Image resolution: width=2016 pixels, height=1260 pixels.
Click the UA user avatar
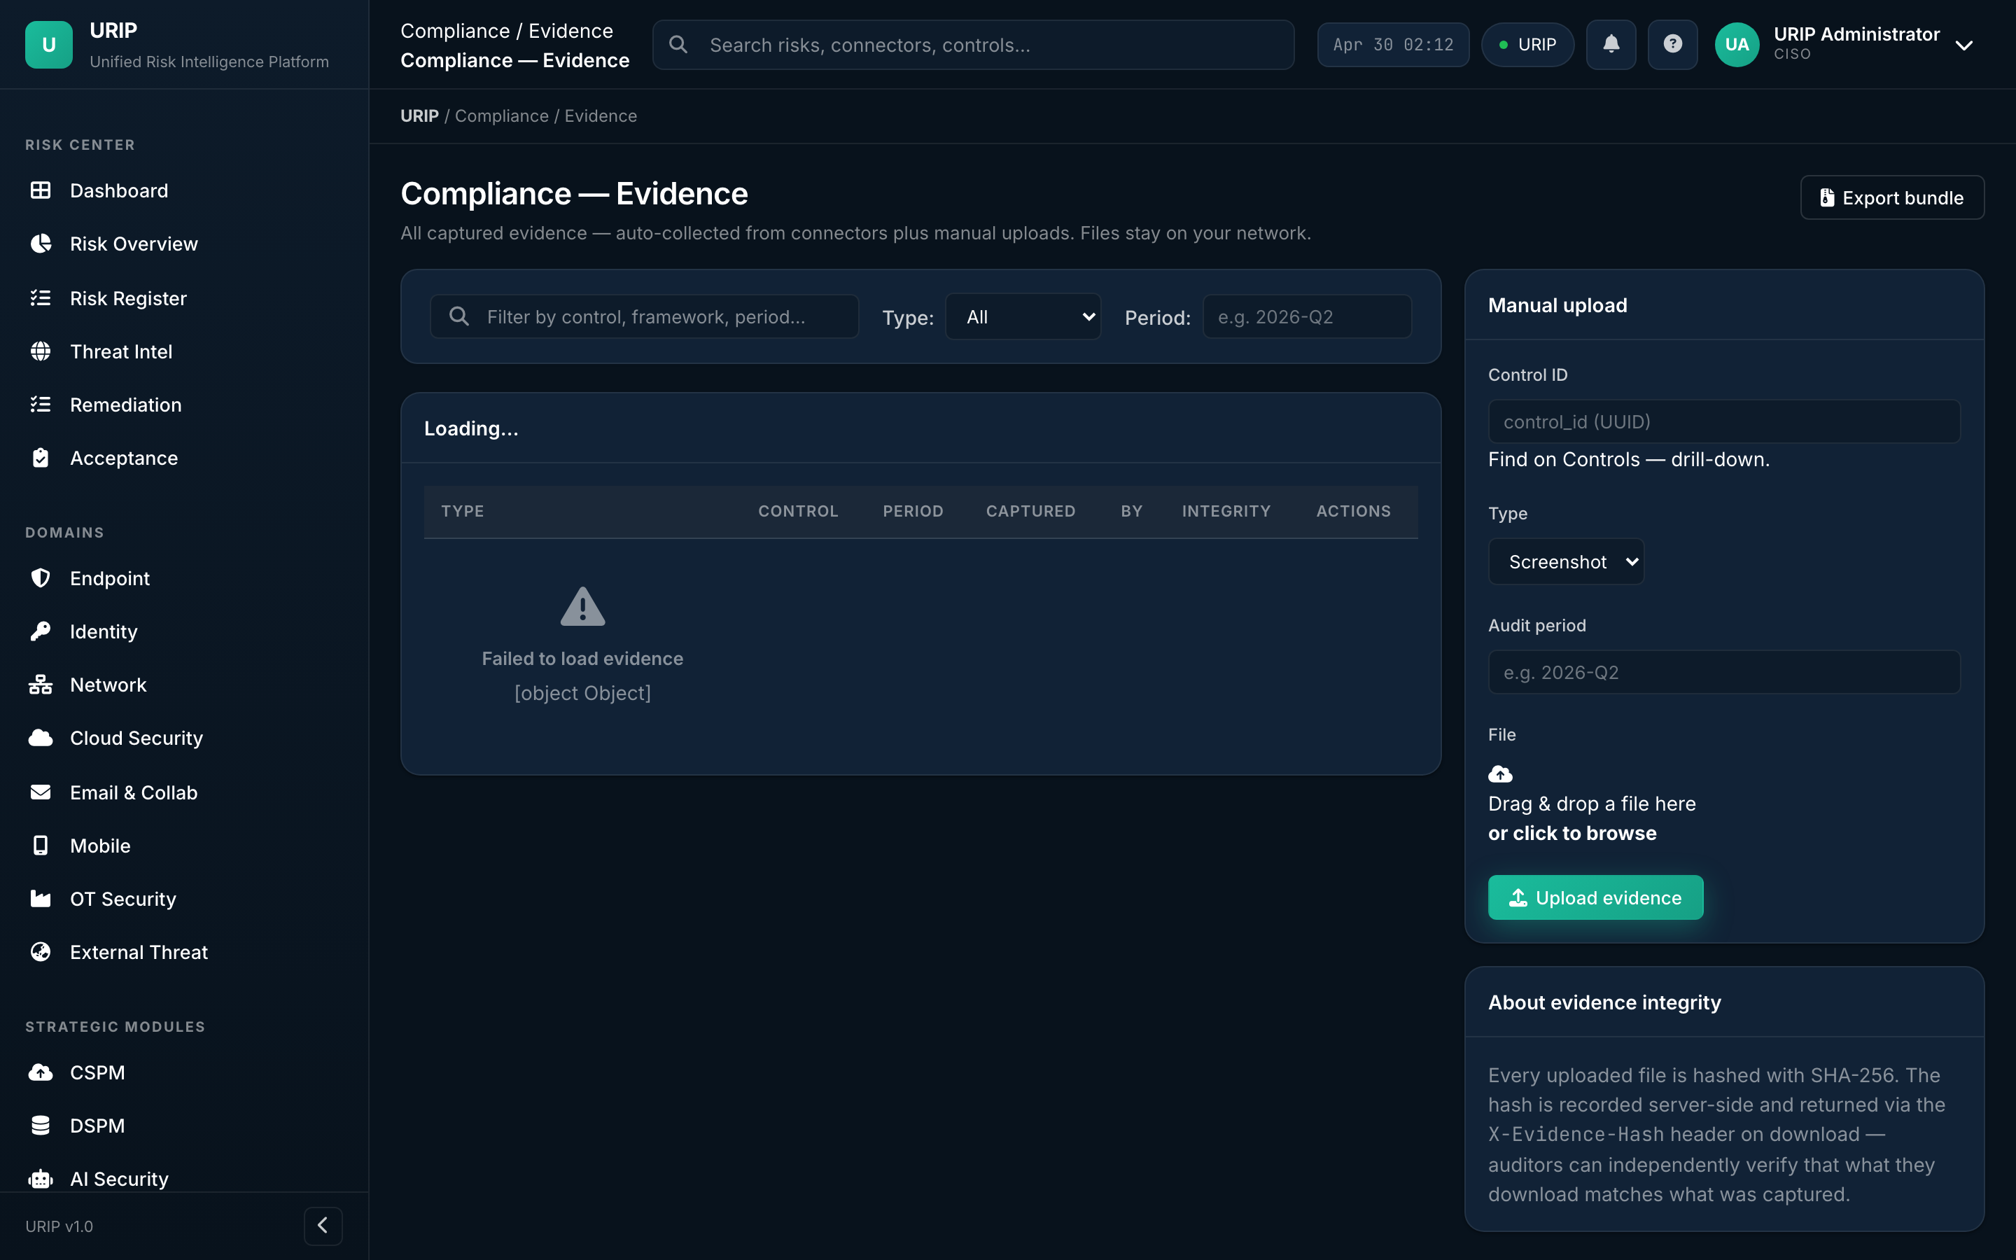[1737, 44]
